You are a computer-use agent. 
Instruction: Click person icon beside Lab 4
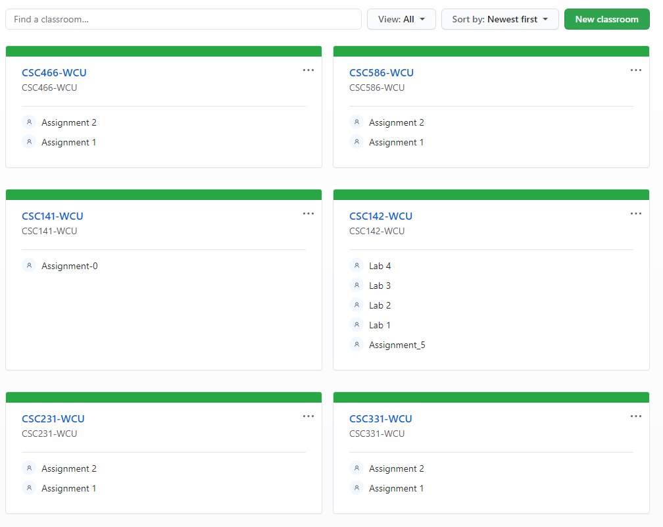(x=356, y=265)
